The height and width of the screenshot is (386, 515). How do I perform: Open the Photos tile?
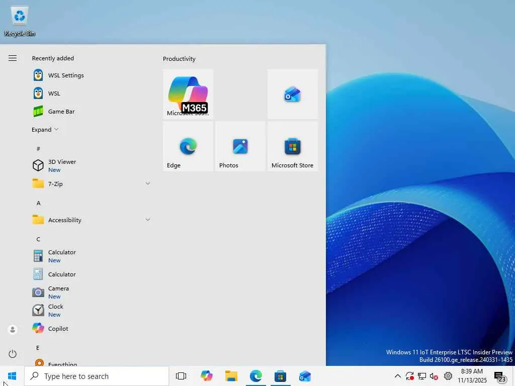(x=240, y=146)
